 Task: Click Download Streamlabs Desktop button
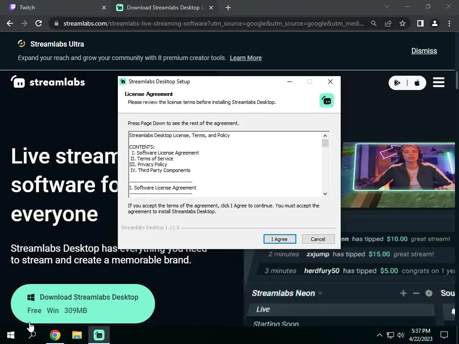click(x=83, y=304)
